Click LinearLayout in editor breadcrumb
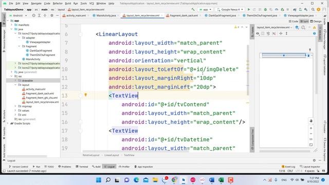329x185 pixels. (x=112, y=155)
